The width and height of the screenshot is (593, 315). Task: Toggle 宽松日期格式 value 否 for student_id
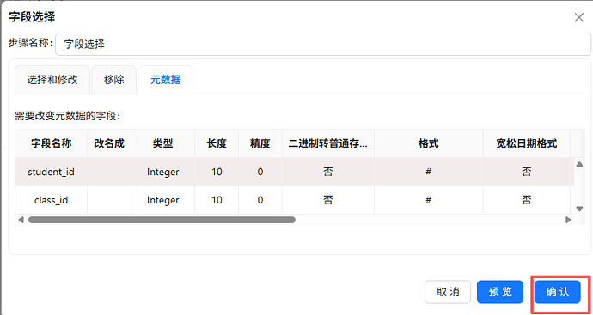click(527, 172)
